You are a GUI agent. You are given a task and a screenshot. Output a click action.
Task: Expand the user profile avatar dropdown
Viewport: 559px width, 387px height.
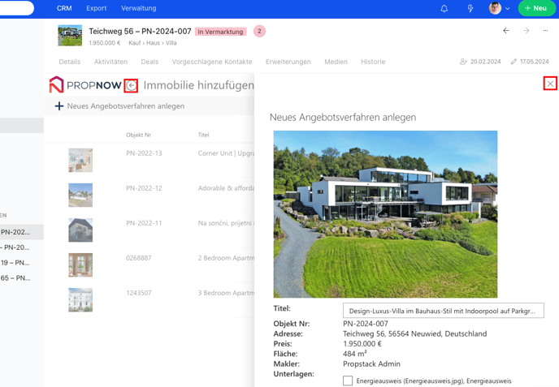pos(499,9)
